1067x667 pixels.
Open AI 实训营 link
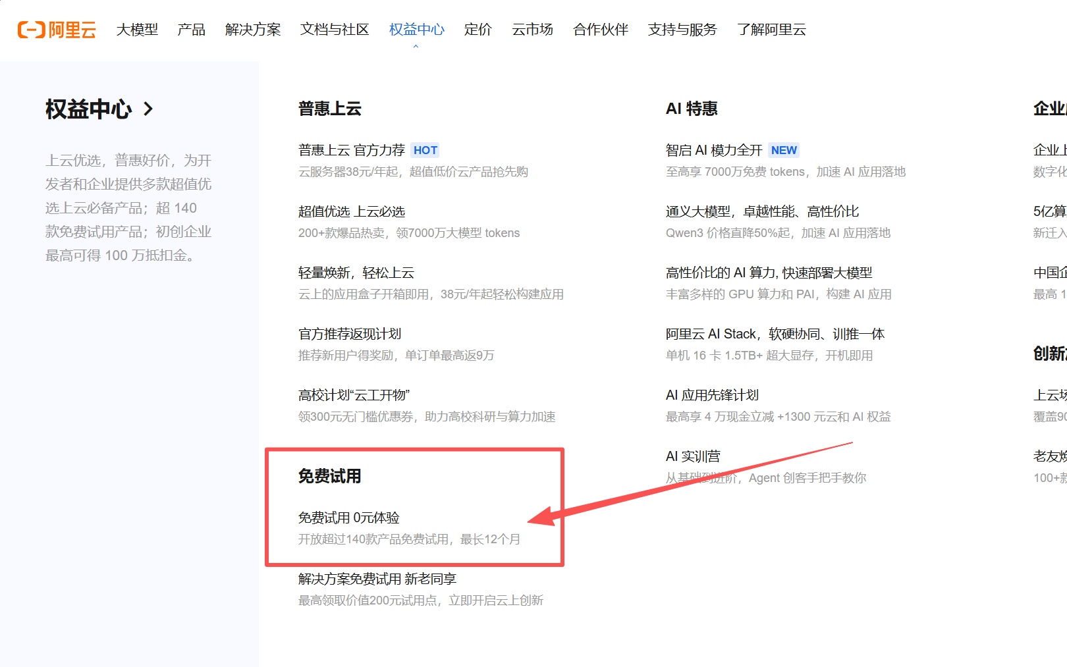[693, 456]
